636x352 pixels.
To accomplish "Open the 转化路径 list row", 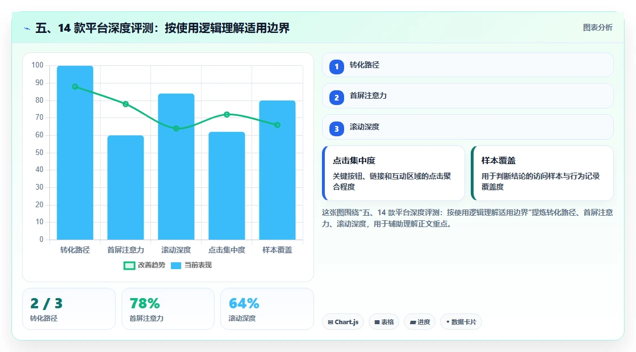I will [468, 65].
